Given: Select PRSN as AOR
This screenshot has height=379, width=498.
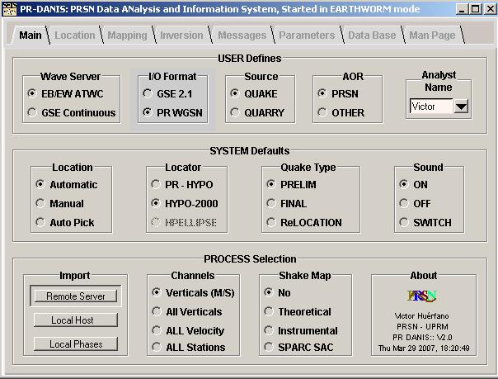Looking at the screenshot, I should pyautogui.click(x=338, y=94).
